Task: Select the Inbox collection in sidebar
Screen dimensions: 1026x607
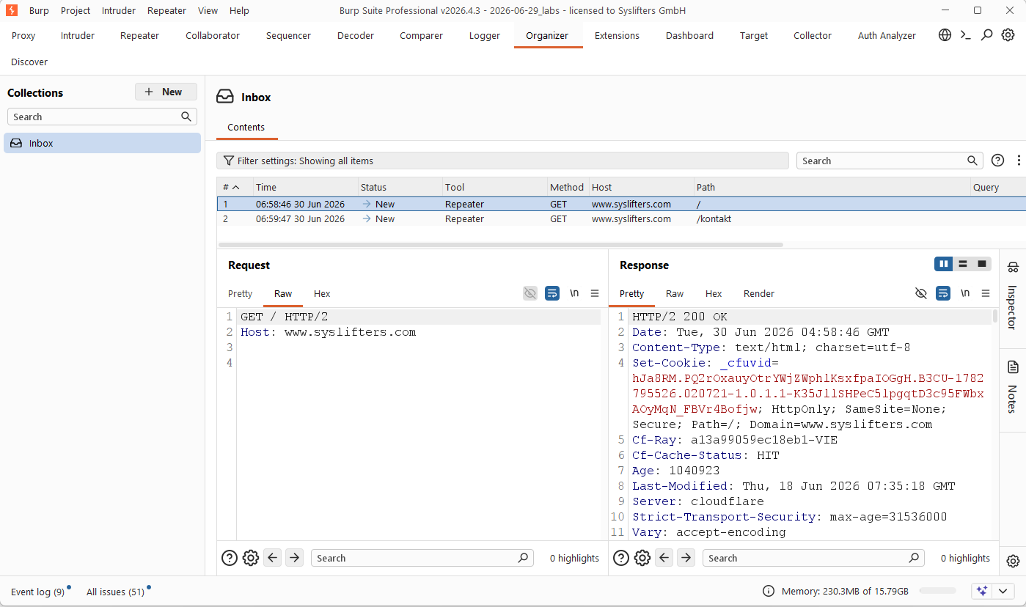Action: [x=102, y=143]
